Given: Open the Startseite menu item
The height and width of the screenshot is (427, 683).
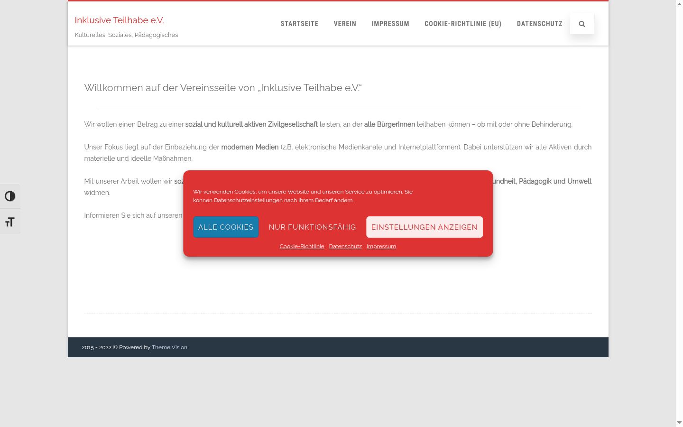Looking at the screenshot, I should click(299, 24).
